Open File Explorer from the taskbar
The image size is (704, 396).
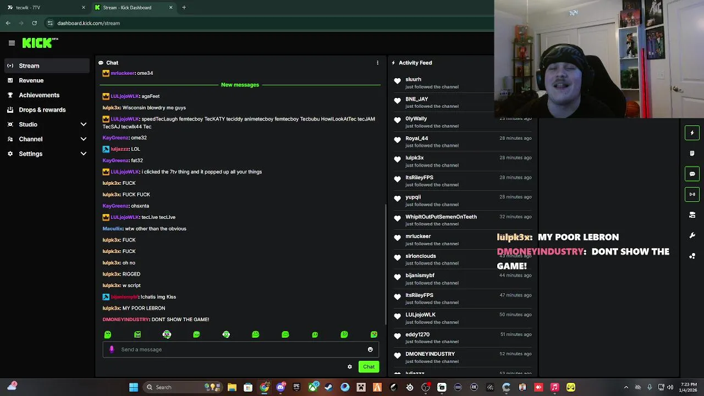coord(232,387)
